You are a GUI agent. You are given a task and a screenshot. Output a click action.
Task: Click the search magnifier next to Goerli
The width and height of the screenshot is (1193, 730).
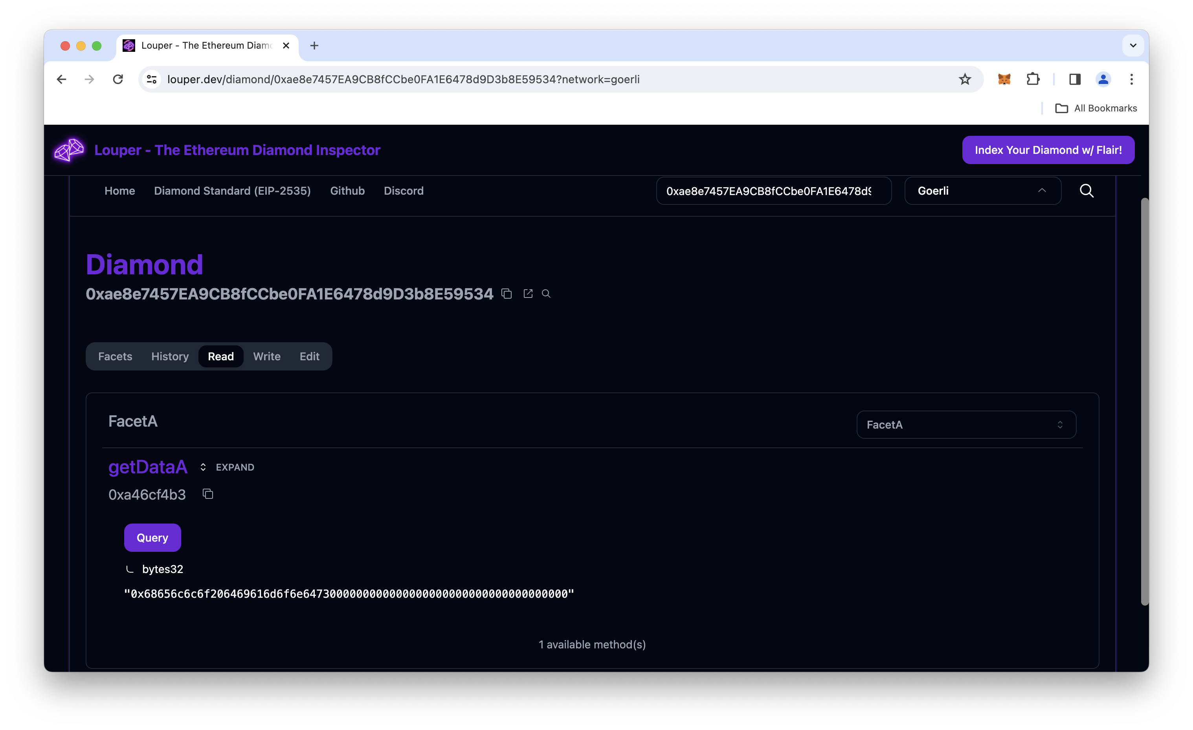pyautogui.click(x=1087, y=191)
